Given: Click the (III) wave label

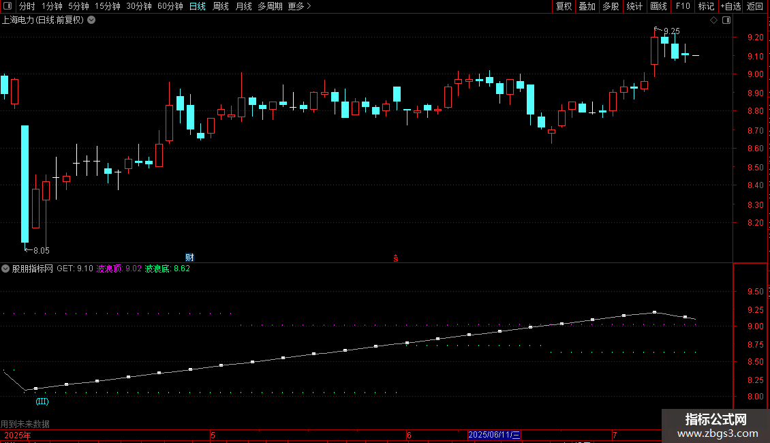Looking at the screenshot, I should (42, 401).
